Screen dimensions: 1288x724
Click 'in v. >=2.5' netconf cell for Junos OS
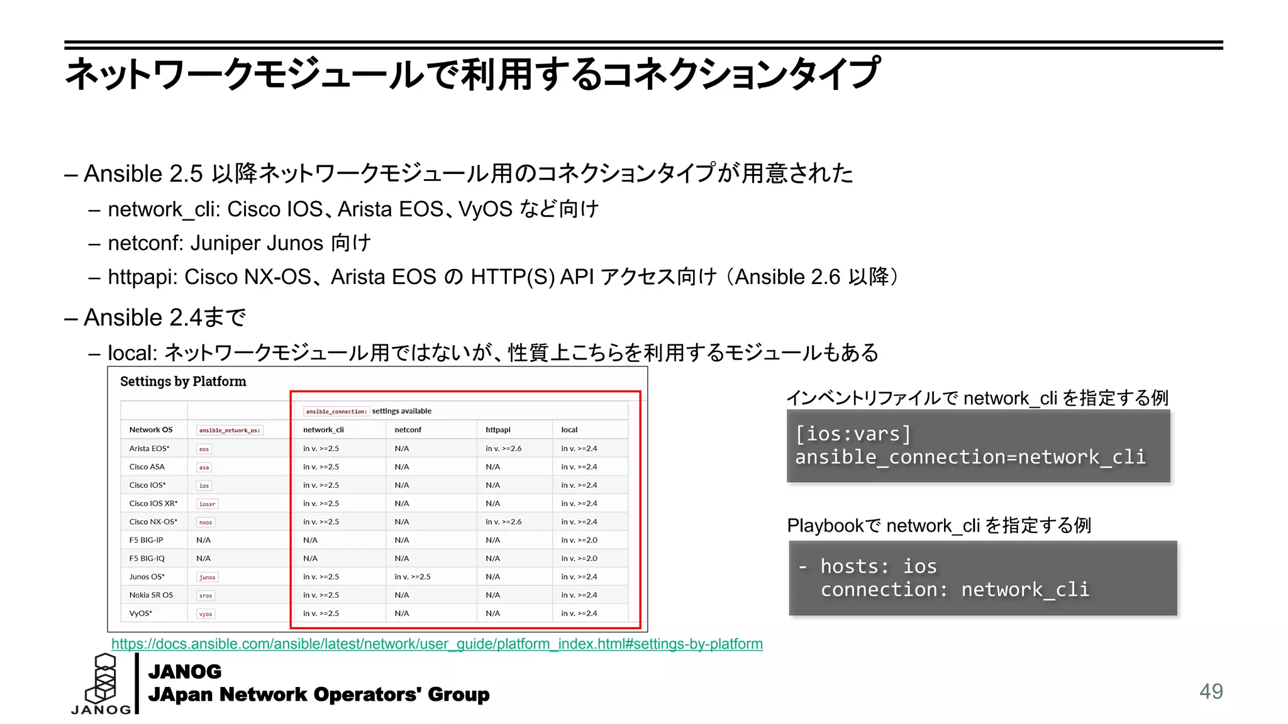(x=413, y=576)
